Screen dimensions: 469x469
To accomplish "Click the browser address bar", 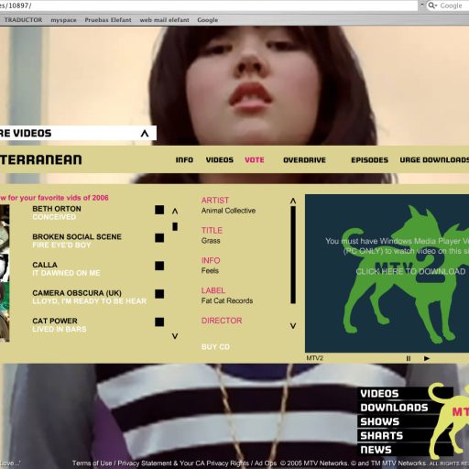I will pyautogui.click(x=209, y=5).
